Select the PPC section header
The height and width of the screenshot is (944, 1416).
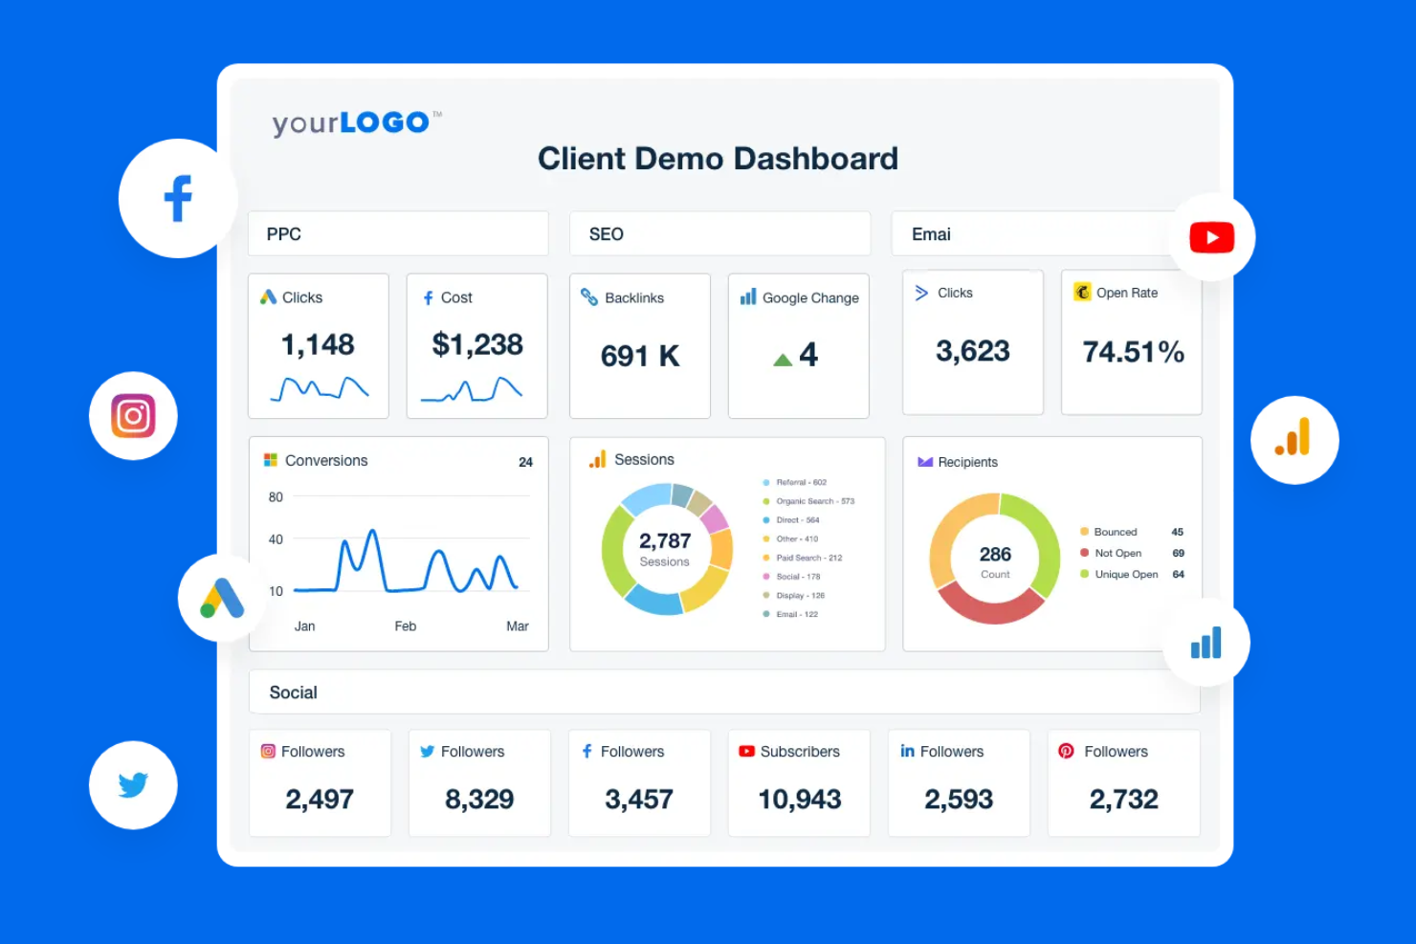click(x=398, y=234)
